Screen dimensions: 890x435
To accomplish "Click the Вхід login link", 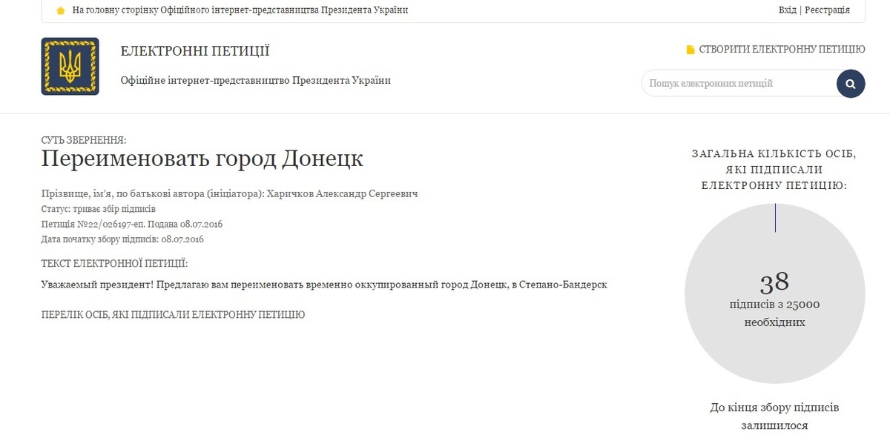I will 788,10.
